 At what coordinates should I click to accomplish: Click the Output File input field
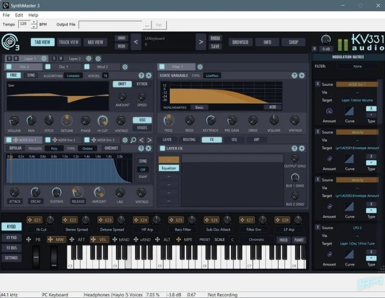coord(110,25)
